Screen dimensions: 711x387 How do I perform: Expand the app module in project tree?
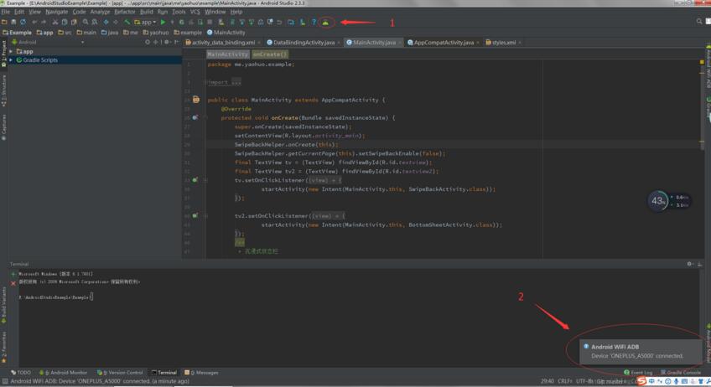12,51
